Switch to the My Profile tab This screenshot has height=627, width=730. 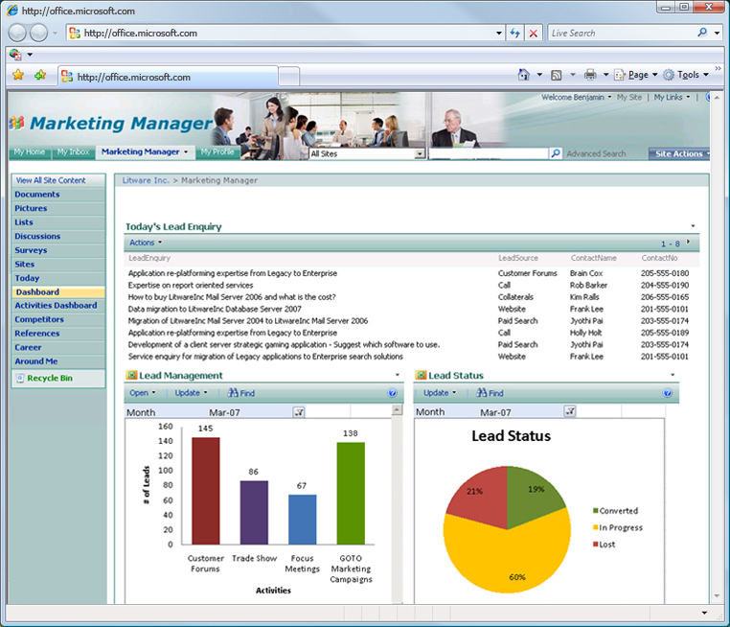217,152
